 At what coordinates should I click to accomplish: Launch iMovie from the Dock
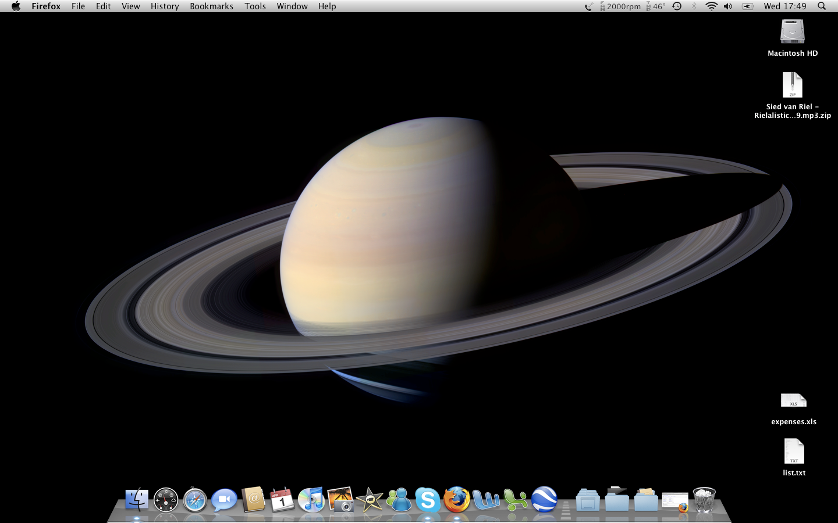[370, 500]
